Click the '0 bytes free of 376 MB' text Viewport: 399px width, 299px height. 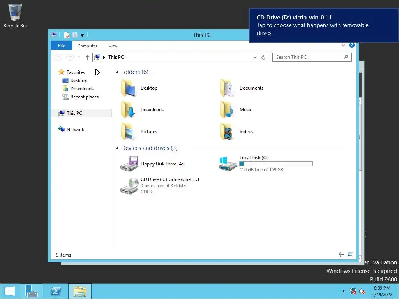[163, 186]
